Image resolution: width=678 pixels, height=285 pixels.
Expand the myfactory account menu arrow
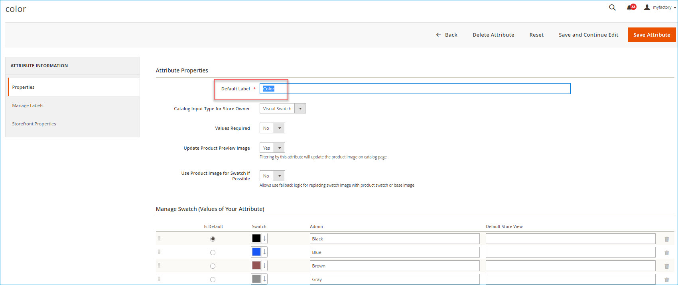(x=675, y=8)
